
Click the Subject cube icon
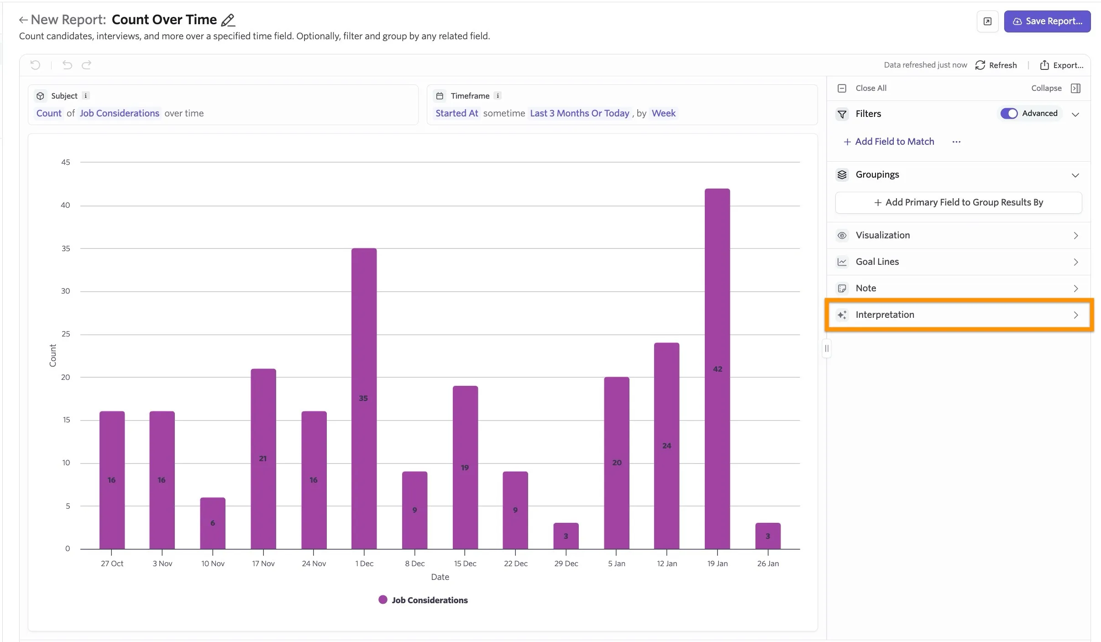(x=41, y=96)
